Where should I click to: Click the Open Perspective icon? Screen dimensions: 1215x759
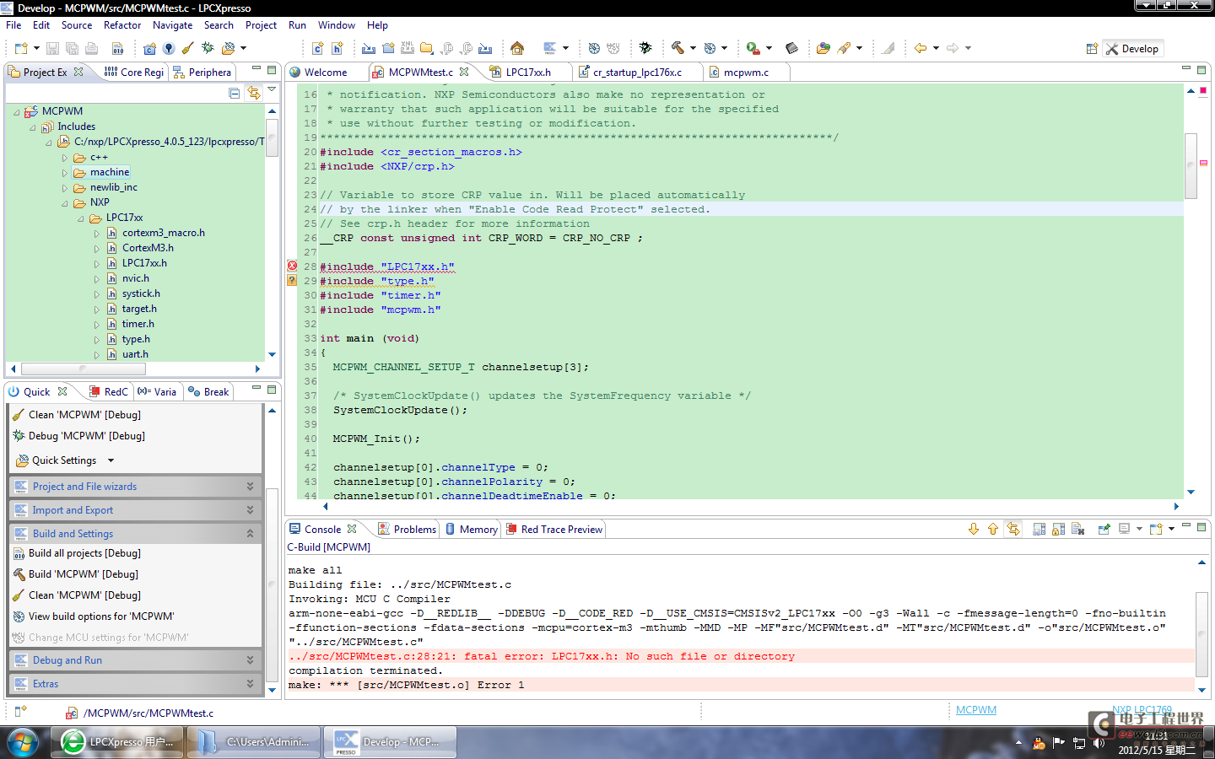(x=1092, y=49)
